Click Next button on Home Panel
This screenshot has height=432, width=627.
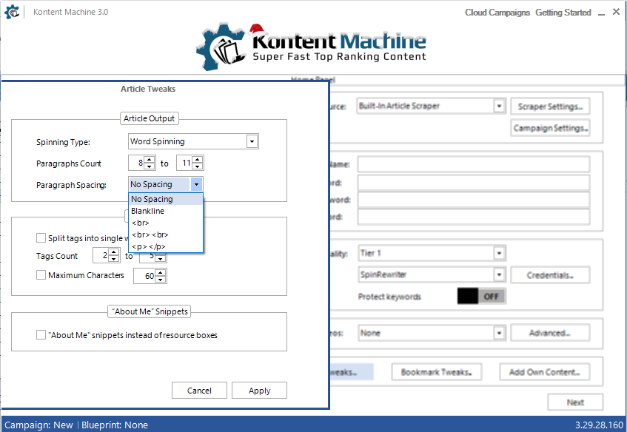pyautogui.click(x=575, y=402)
